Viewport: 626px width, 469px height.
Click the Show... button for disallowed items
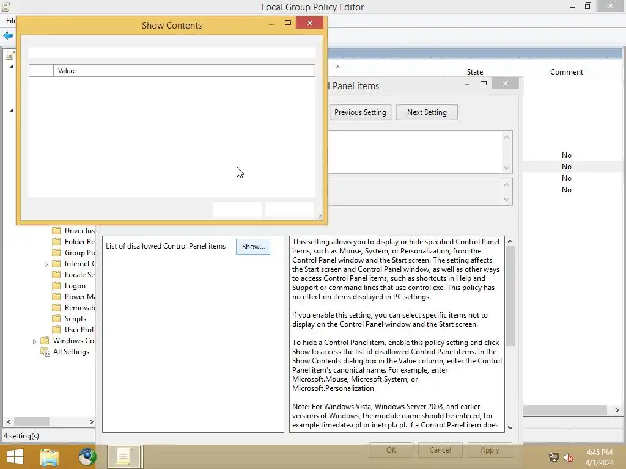pos(253,247)
